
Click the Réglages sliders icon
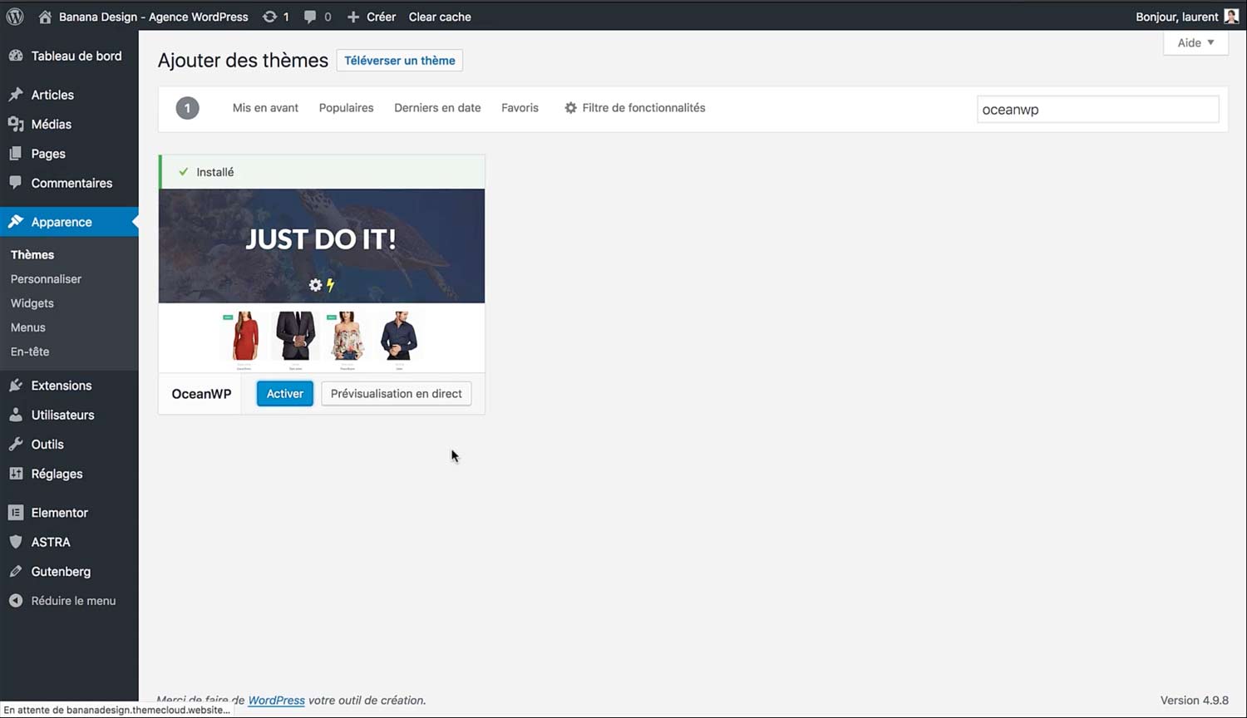click(16, 474)
